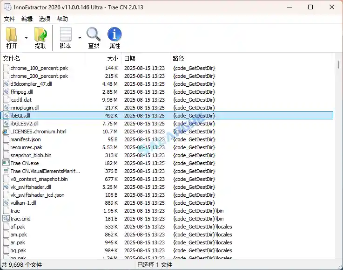Screen dimensions: 343x270
Task: Maximize the InnoExtractor window
Action: point(310,7)
